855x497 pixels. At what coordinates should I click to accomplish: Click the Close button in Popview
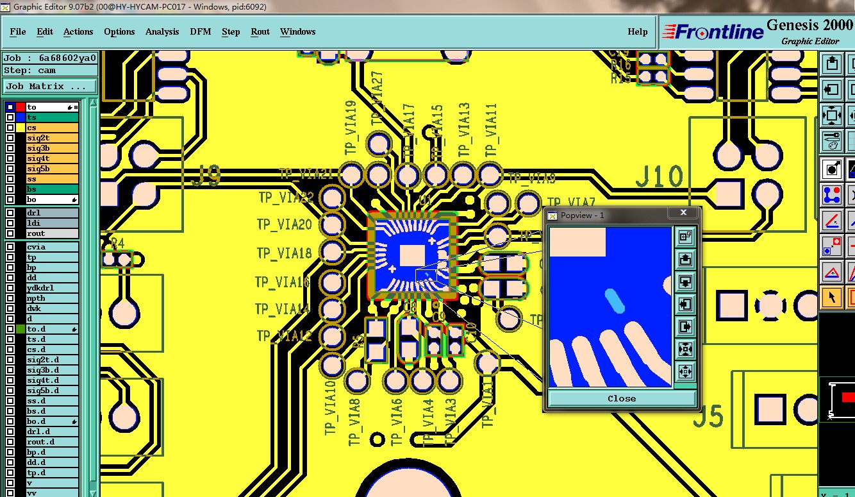click(622, 398)
